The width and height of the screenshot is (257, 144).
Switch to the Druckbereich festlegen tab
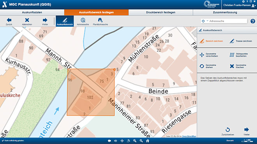[x=160, y=12]
